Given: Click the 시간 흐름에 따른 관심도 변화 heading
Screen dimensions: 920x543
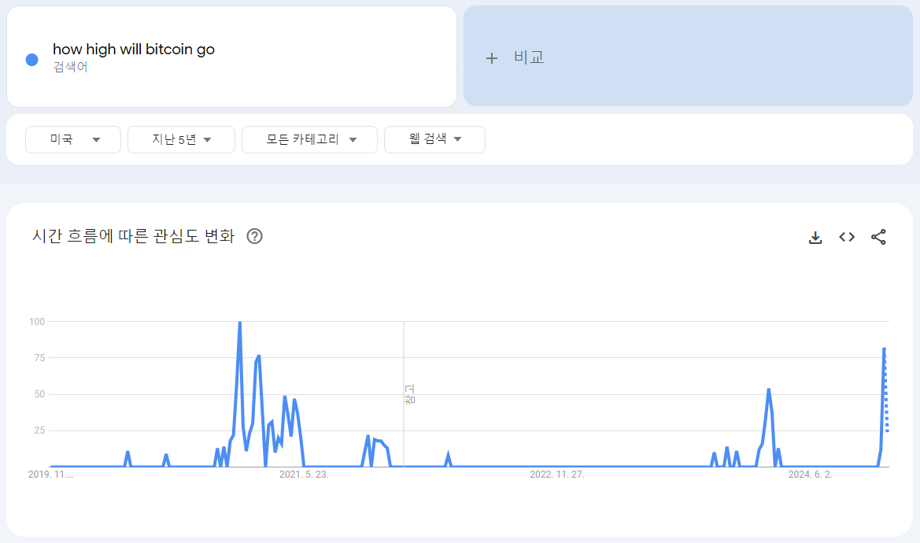Looking at the screenshot, I should (133, 236).
